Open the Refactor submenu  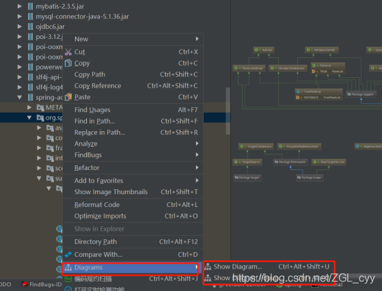click(133, 168)
